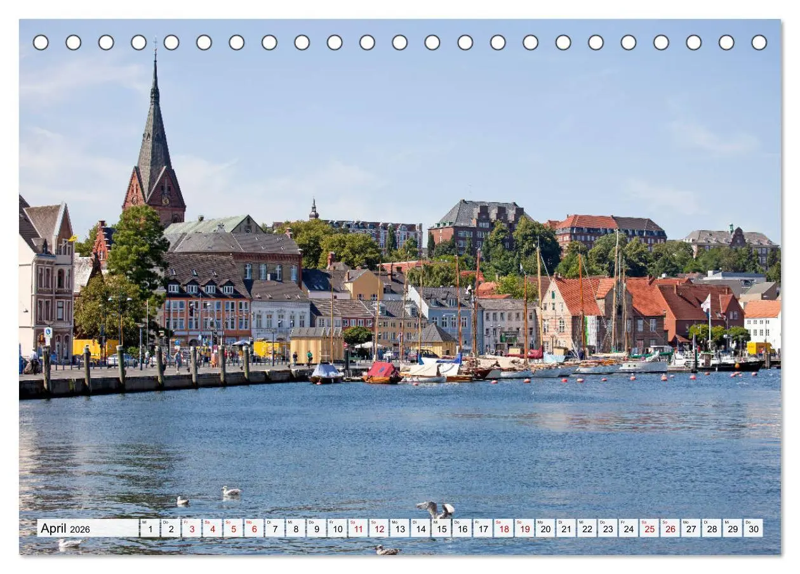
Task: Select day 29 in the calendar strip
Action: (x=732, y=528)
